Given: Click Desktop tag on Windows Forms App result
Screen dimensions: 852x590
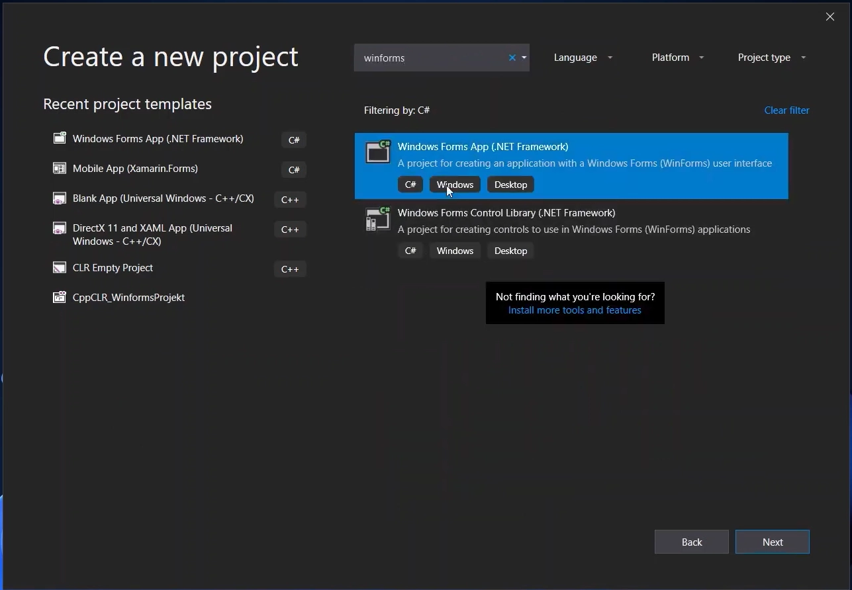Looking at the screenshot, I should pyautogui.click(x=510, y=185).
